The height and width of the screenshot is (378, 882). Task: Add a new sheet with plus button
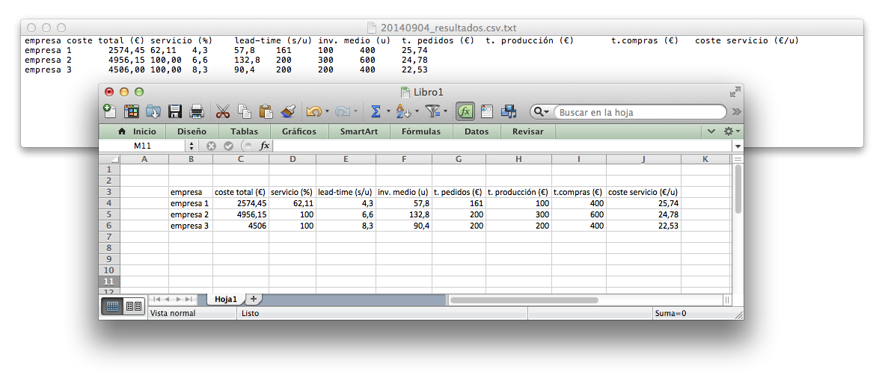tap(254, 299)
